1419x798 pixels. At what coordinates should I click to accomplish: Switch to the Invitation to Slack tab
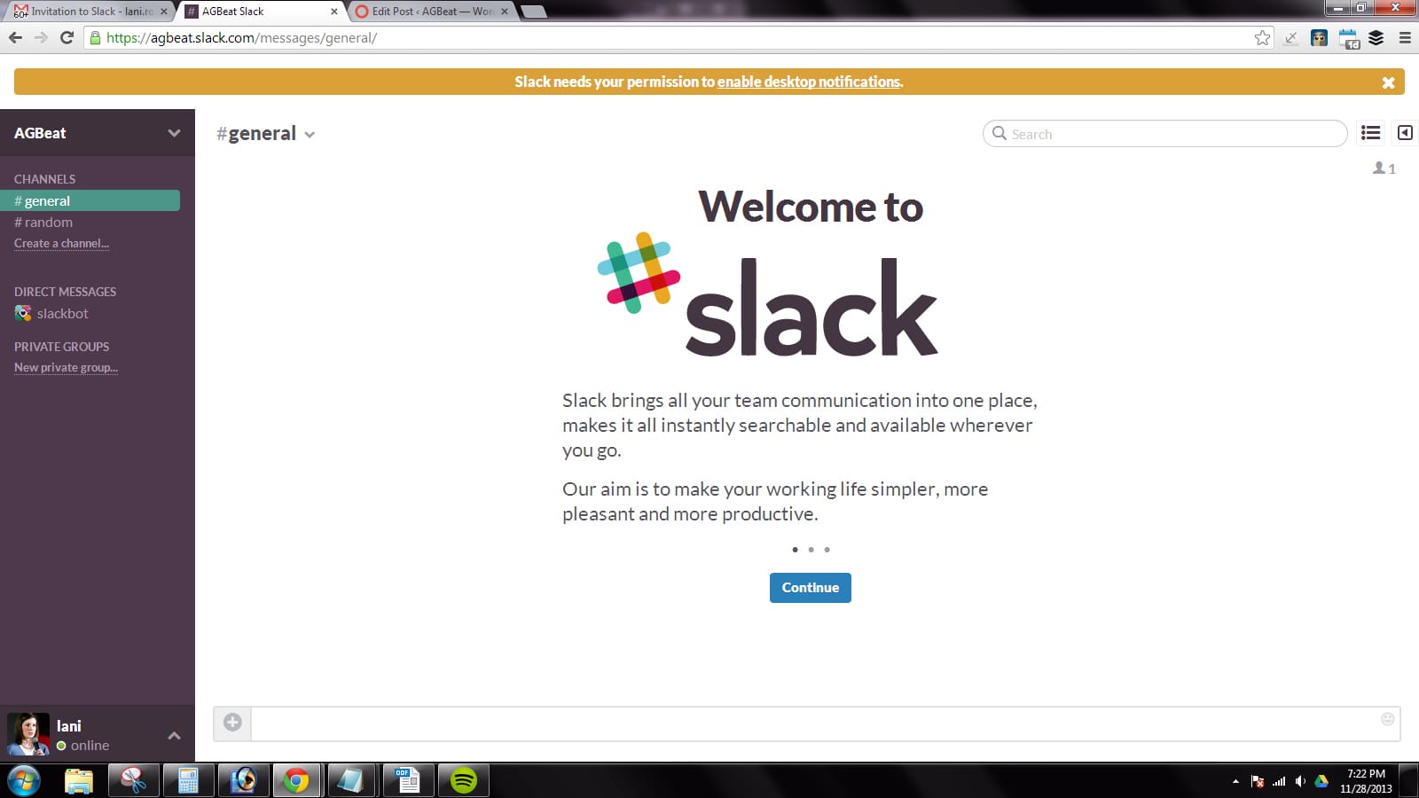point(89,12)
